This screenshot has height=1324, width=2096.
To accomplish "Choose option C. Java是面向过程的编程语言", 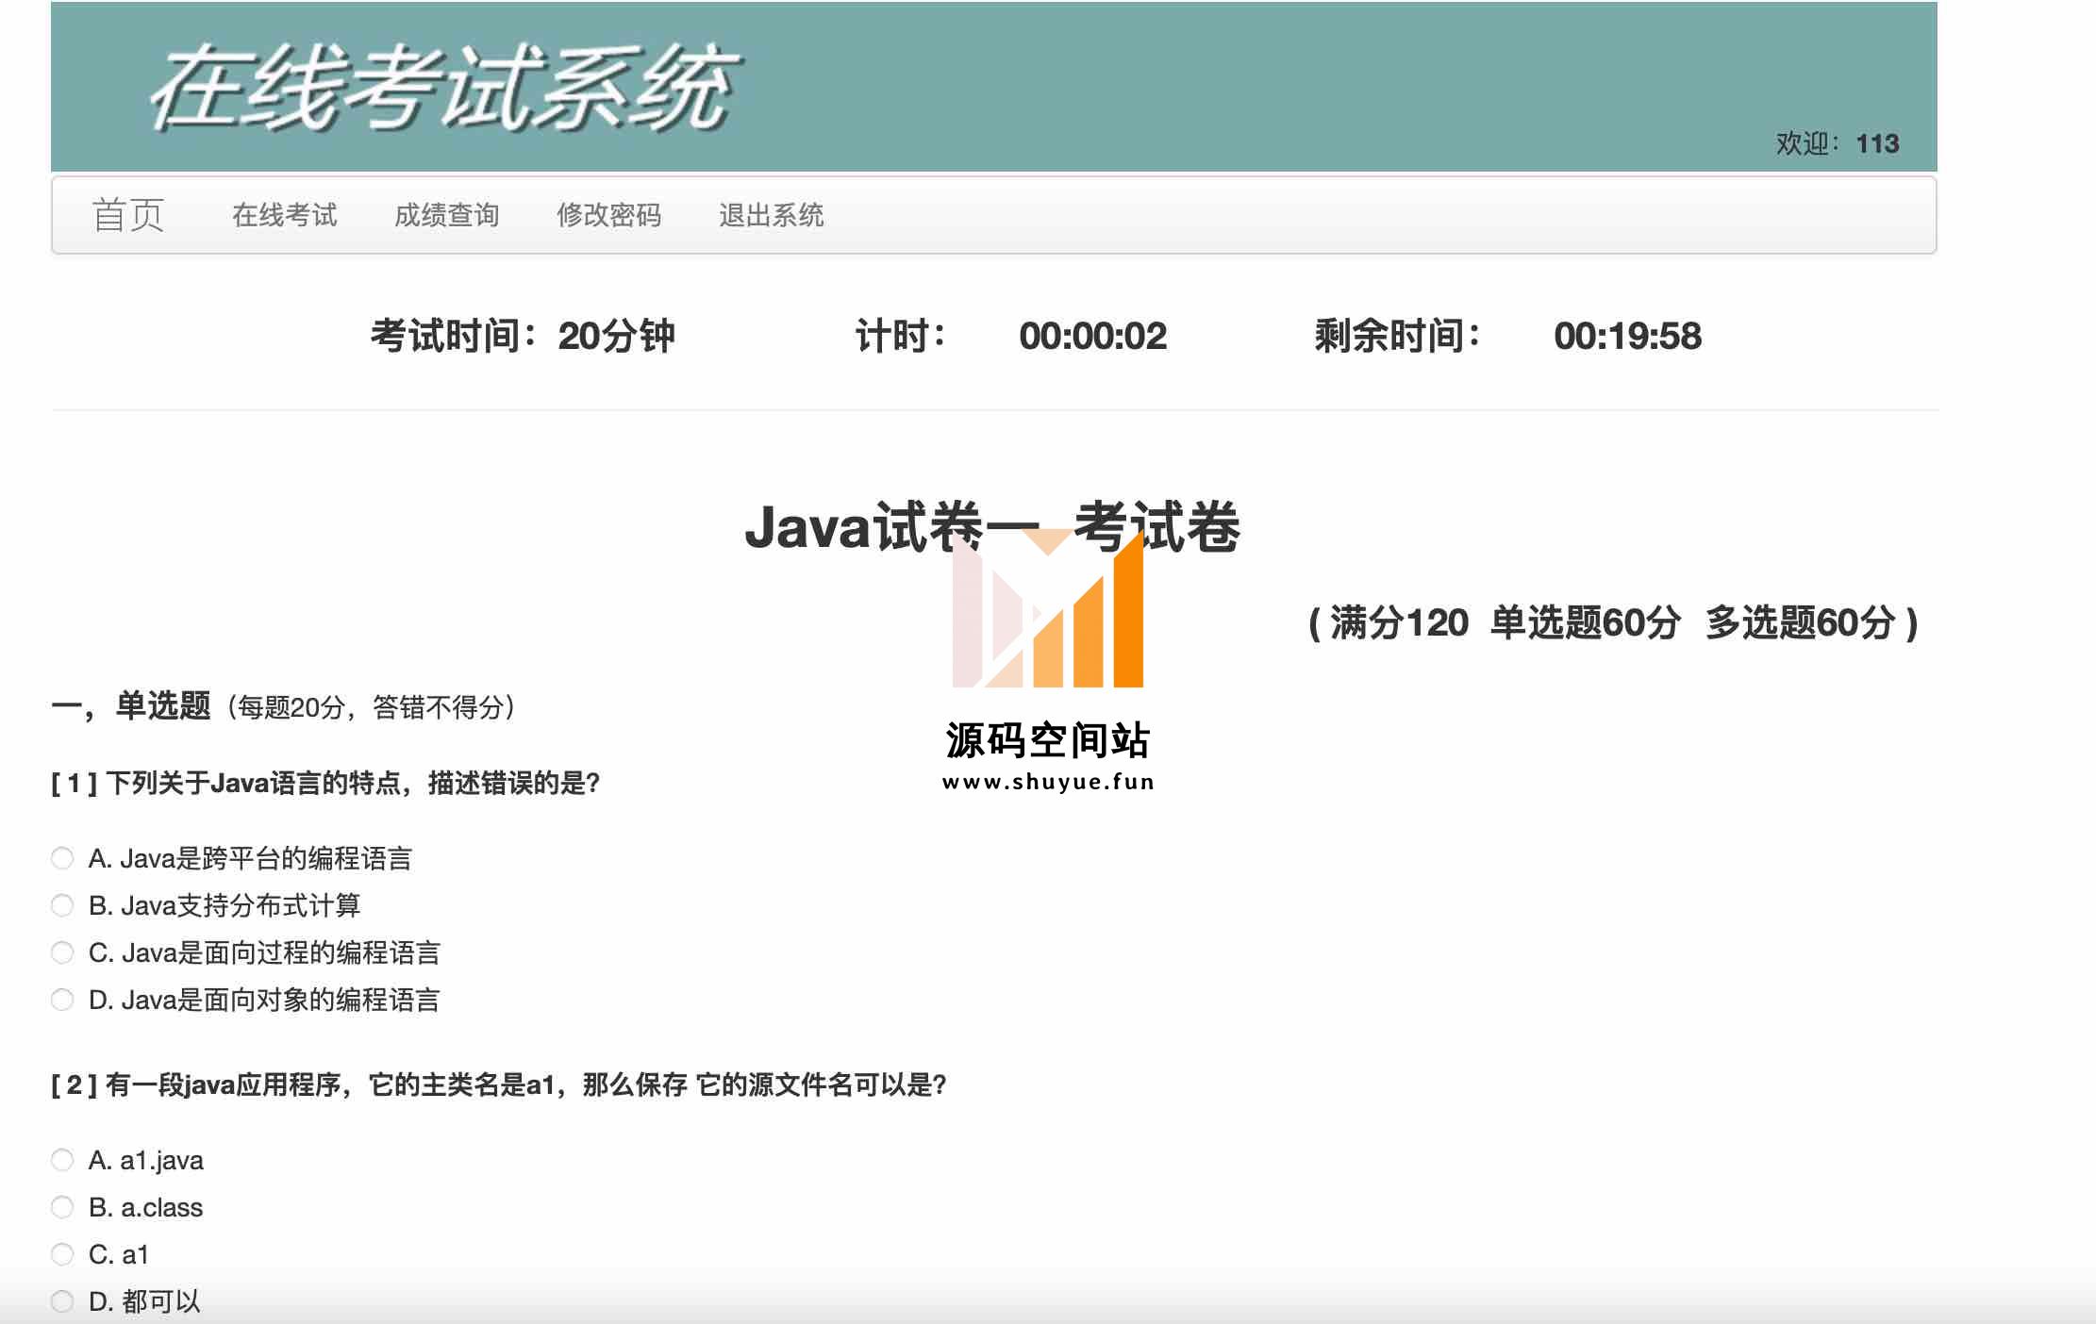I will click(x=62, y=952).
